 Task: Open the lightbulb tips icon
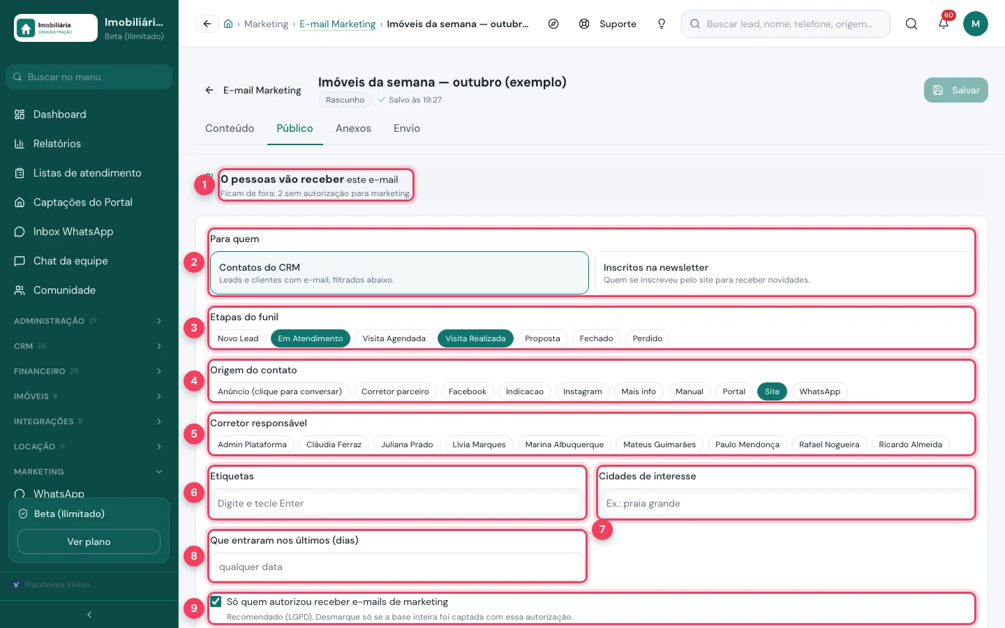pos(662,24)
